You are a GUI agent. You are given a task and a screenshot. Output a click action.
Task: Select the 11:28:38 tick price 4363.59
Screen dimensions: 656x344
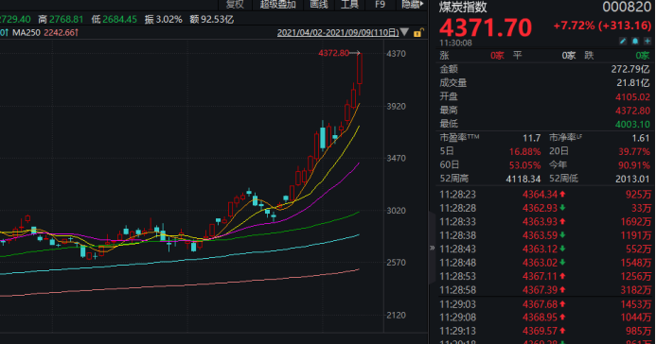[540, 235]
